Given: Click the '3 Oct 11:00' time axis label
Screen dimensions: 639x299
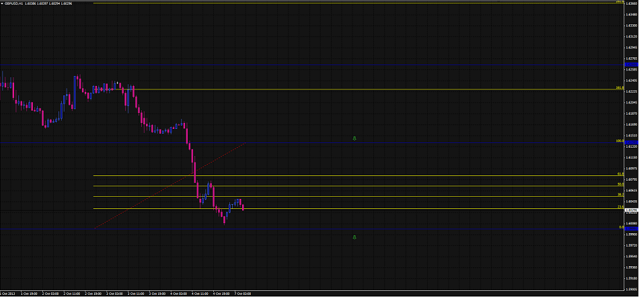Looking at the screenshot, I should [137, 294].
